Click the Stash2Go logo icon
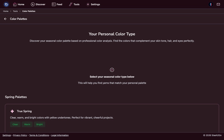This screenshot has width=224, height=140. point(6,4)
